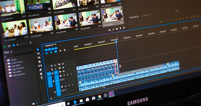Open Google Chrome from taskbar
Image resolution: width=201 pixels, height=106 pixels.
pyautogui.click(x=99, y=96)
